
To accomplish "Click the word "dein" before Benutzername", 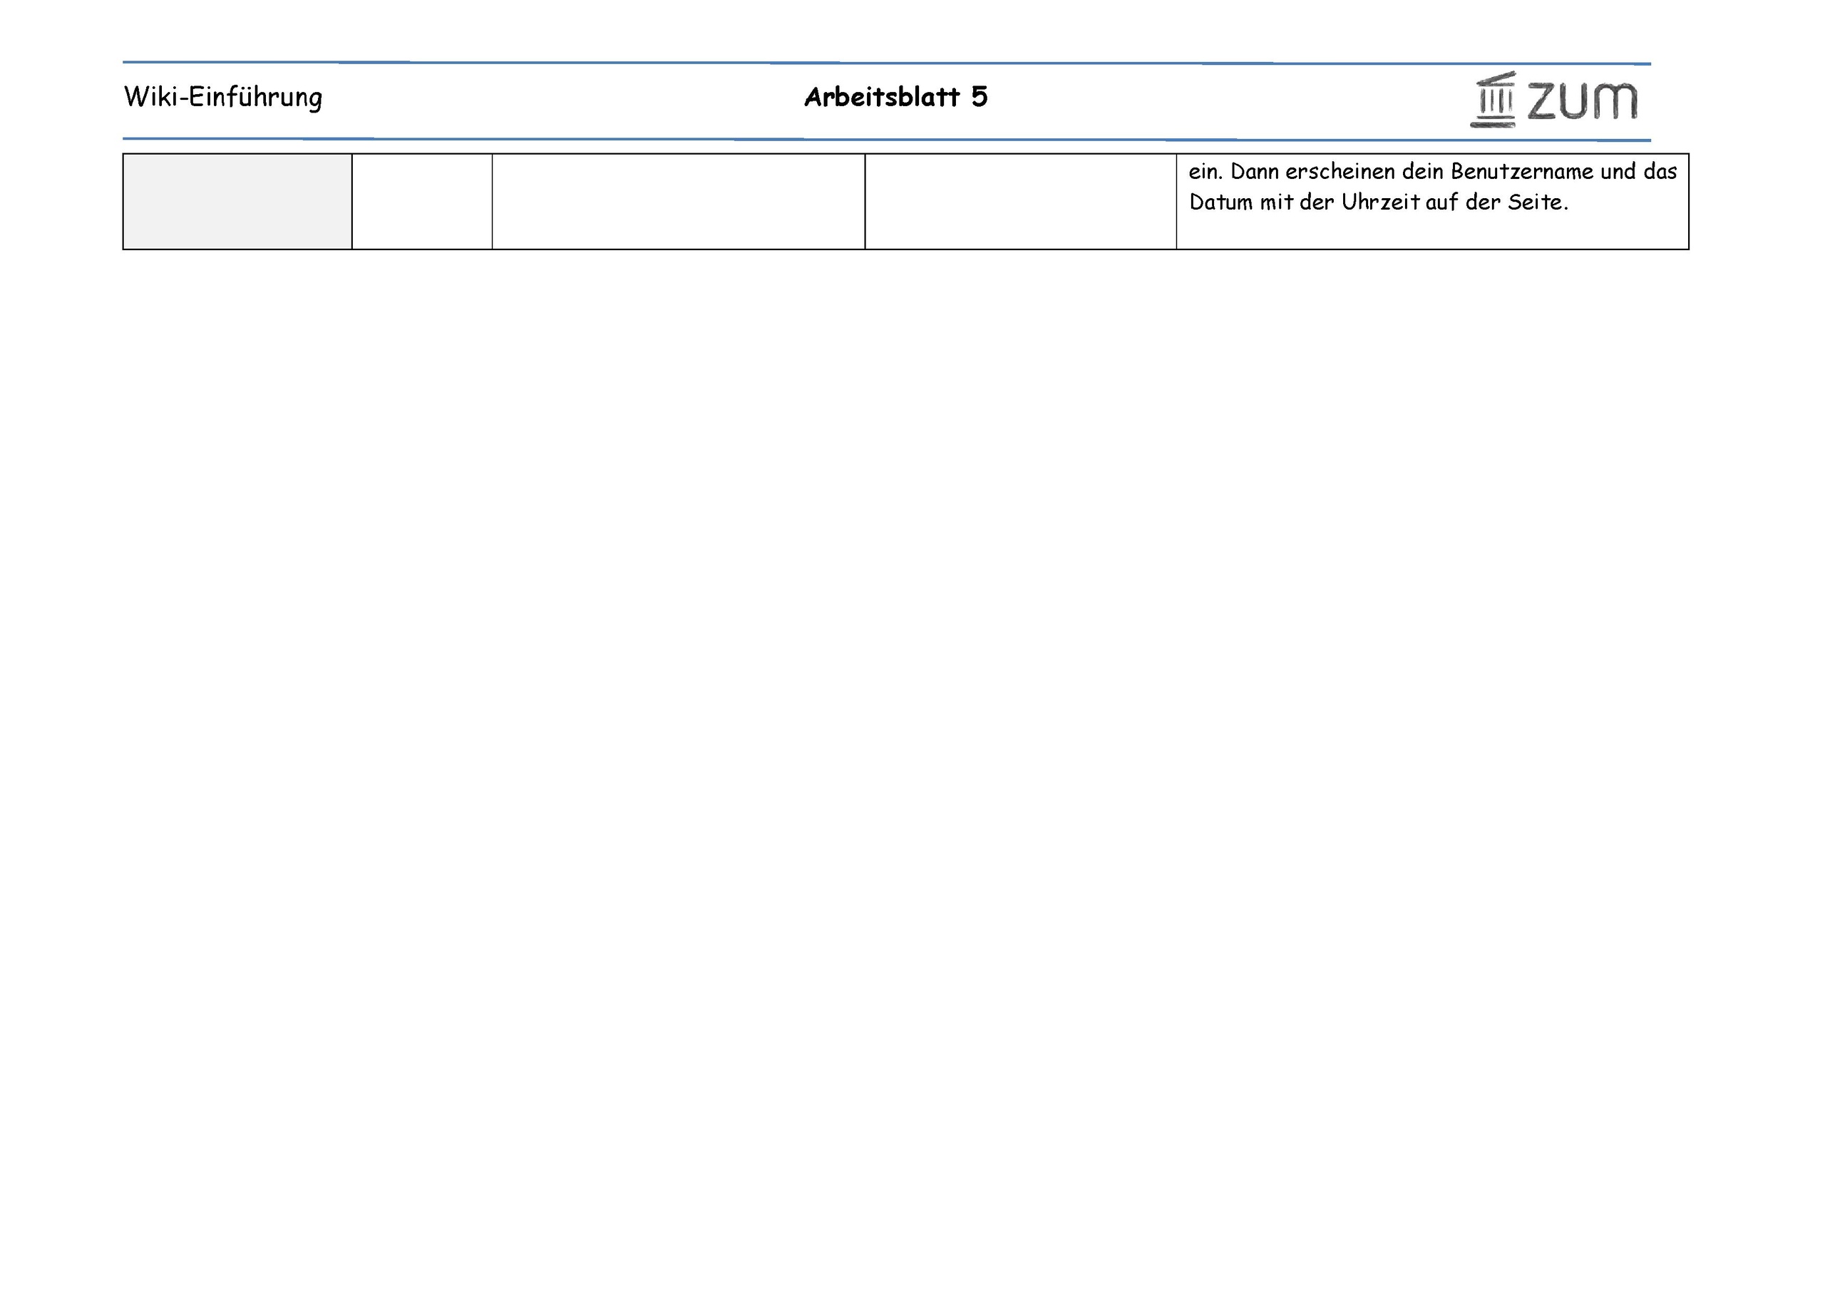I will [1422, 172].
